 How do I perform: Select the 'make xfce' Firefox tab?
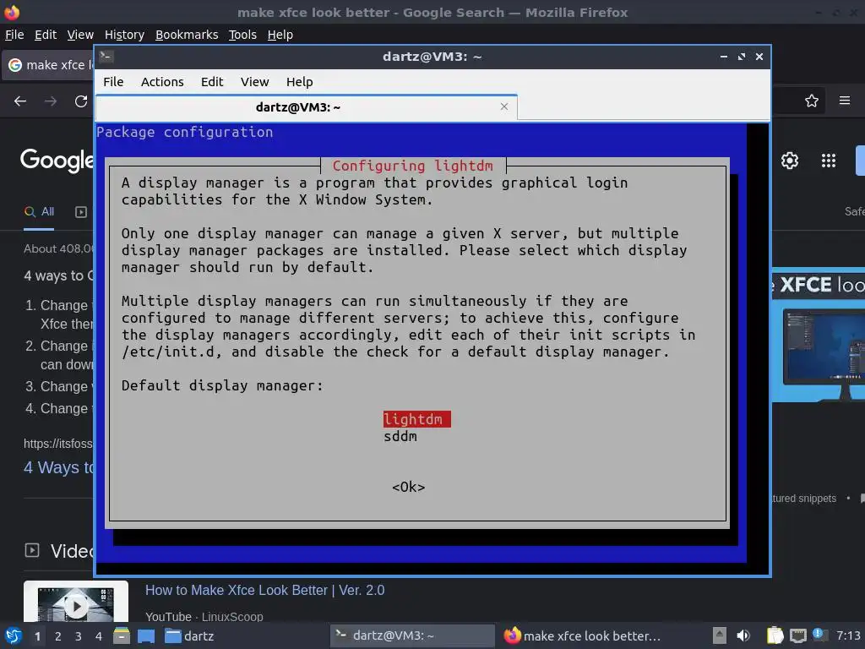[48, 65]
